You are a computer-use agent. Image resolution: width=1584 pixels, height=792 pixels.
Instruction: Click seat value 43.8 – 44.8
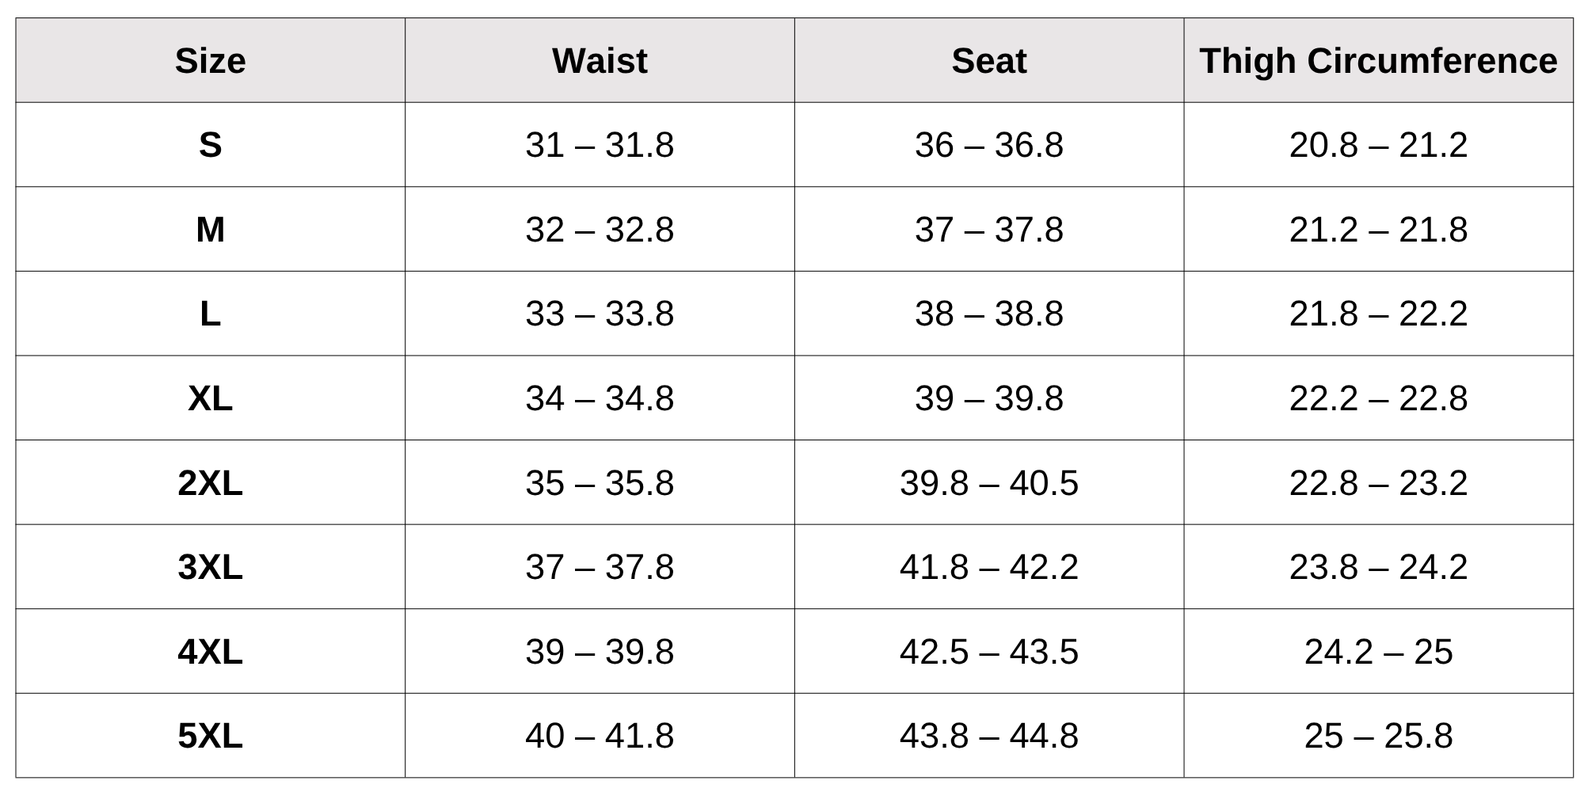[988, 736]
